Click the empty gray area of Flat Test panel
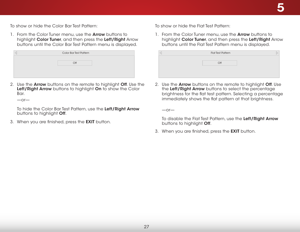Image resolution: width=300 pixels, height=232 pixels. (x=219, y=72)
